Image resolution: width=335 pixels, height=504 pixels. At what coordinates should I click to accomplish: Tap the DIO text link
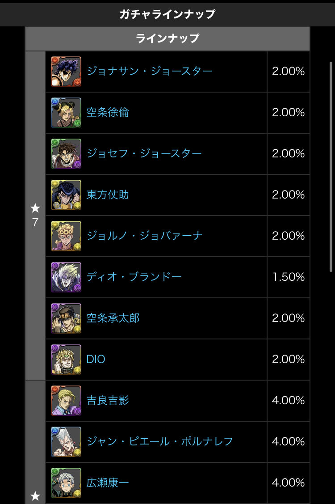[x=96, y=360]
